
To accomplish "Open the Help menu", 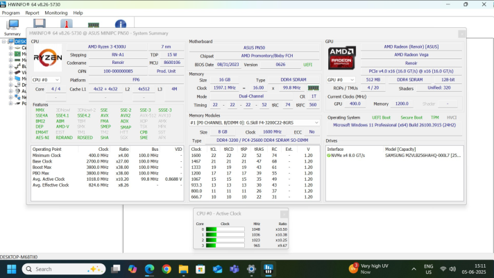I will coord(78,13).
